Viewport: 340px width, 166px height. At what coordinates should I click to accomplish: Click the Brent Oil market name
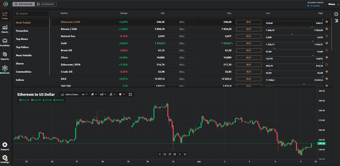66,50
